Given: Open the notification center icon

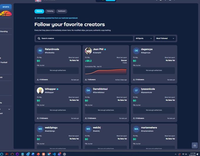Looking at the screenshot, I should (198, 154).
